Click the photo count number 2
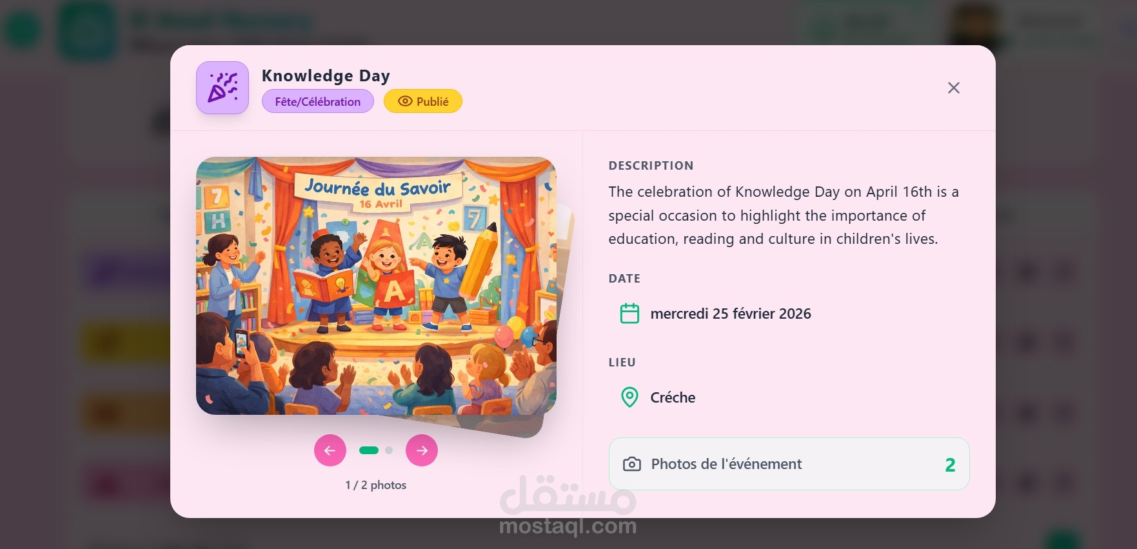 950,464
